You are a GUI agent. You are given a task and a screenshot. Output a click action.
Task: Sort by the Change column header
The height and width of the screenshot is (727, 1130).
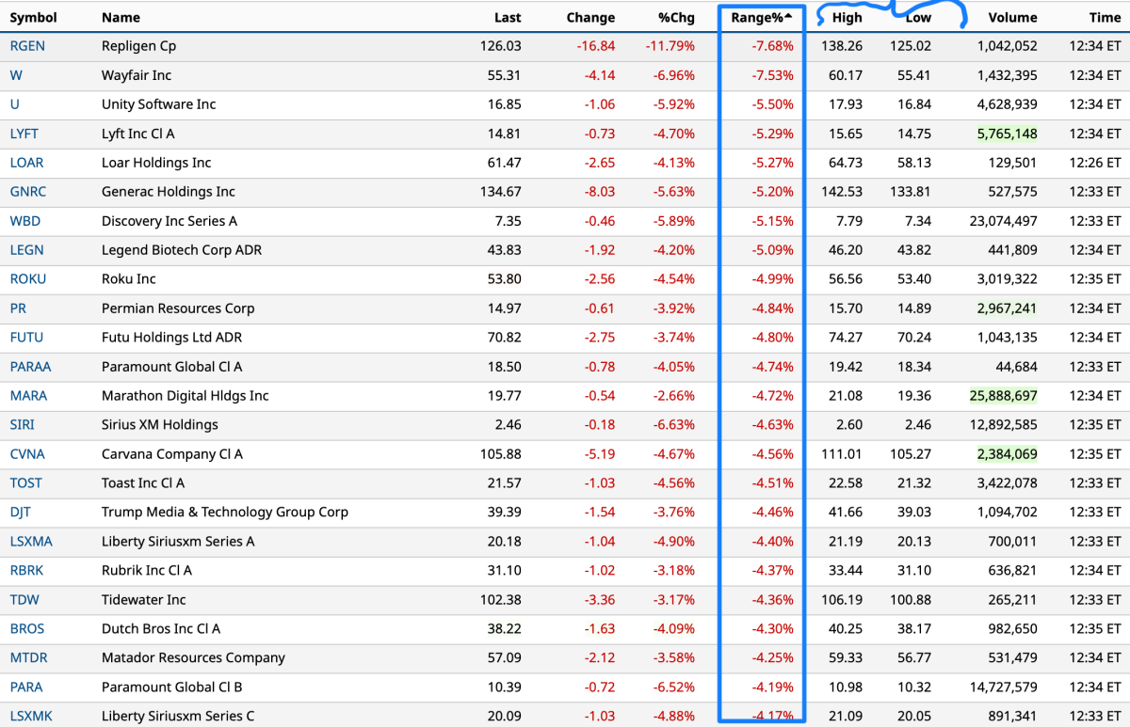pos(590,17)
